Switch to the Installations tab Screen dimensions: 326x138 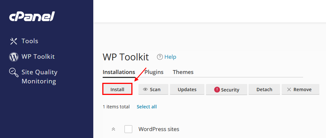[x=119, y=72]
